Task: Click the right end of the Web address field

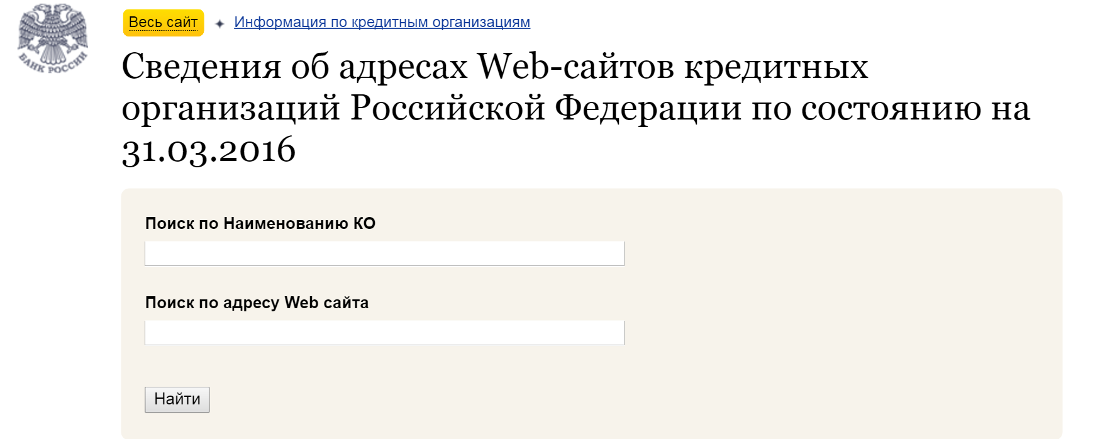Action: pyautogui.click(x=613, y=333)
